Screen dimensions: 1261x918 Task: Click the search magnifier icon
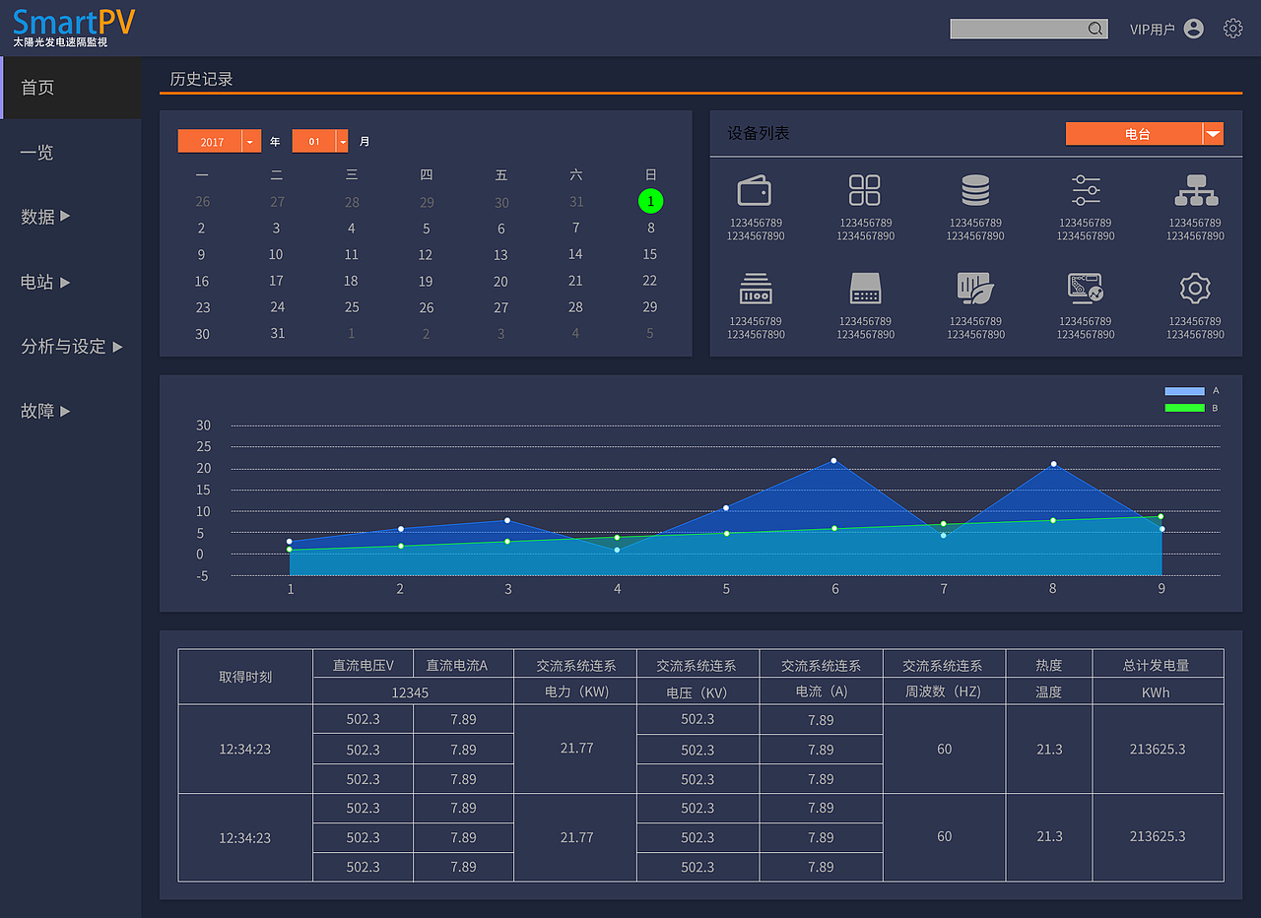pyautogui.click(x=1095, y=30)
